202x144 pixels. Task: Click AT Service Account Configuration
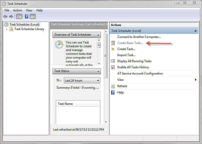click(140, 74)
